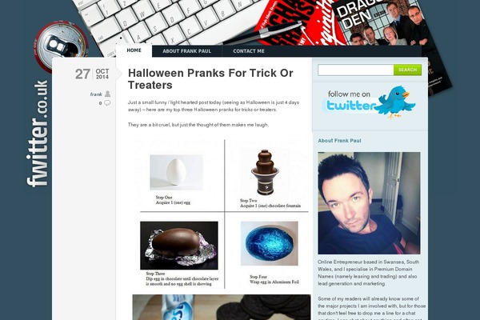The height and width of the screenshot is (320, 480).
Task: Click the follow me on twitter banner
Action: [x=369, y=102]
